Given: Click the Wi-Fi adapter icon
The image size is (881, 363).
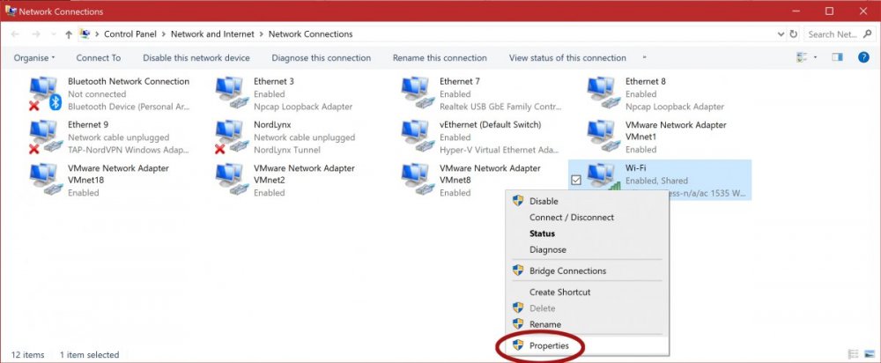Looking at the screenshot, I should (x=603, y=178).
